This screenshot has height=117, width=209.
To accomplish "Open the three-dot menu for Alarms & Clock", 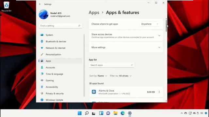I will tap(159, 92).
